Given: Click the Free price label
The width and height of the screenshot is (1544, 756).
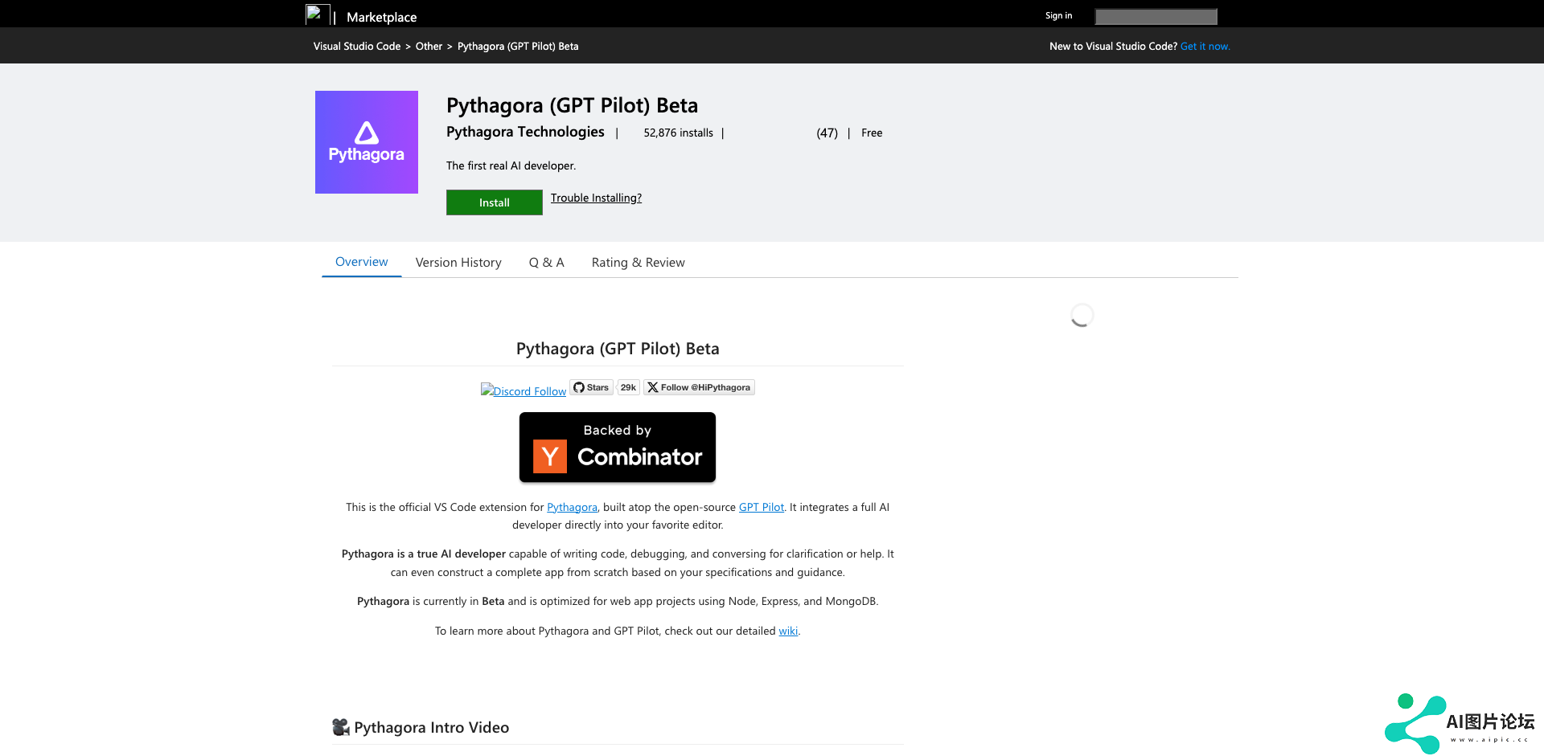Looking at the screenshot, I should point(872,133).
